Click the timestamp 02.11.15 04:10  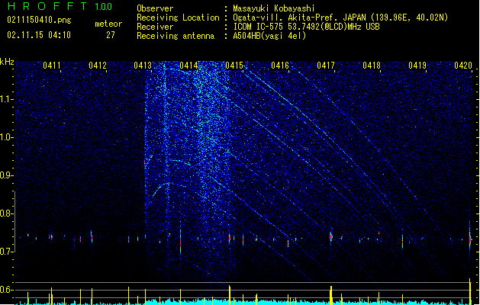tap(39, 35)
